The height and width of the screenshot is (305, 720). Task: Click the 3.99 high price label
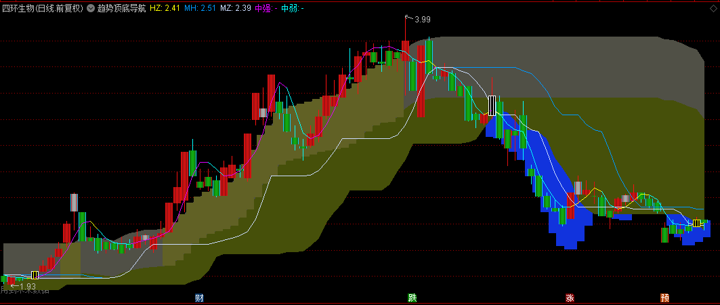pos(423,19)
